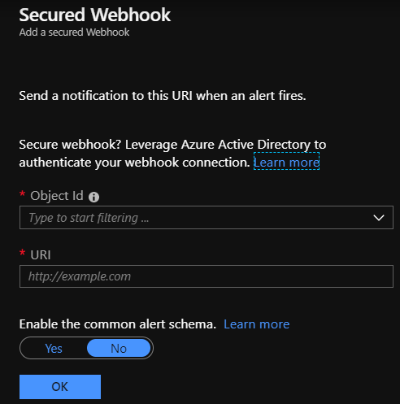Click the Add a secured Webhook subtitle
This screenshot has width=400, height=404.
(74, 33)
